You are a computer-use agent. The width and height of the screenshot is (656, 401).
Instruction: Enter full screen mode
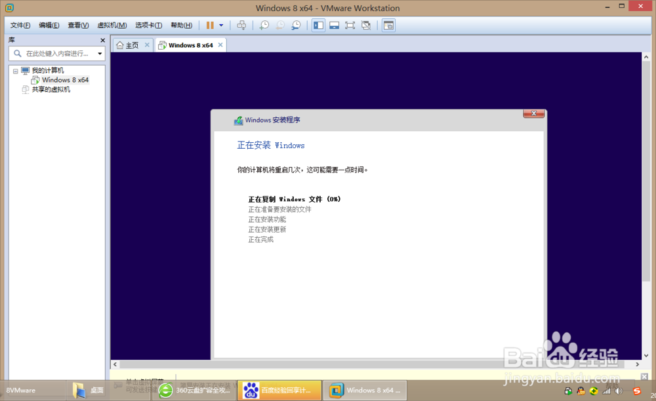click(350, 26)
